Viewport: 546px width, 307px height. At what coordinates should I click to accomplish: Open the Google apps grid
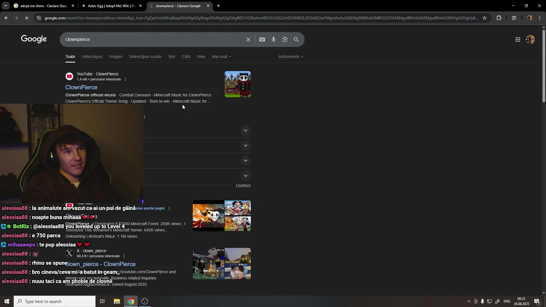coord(518,40)
